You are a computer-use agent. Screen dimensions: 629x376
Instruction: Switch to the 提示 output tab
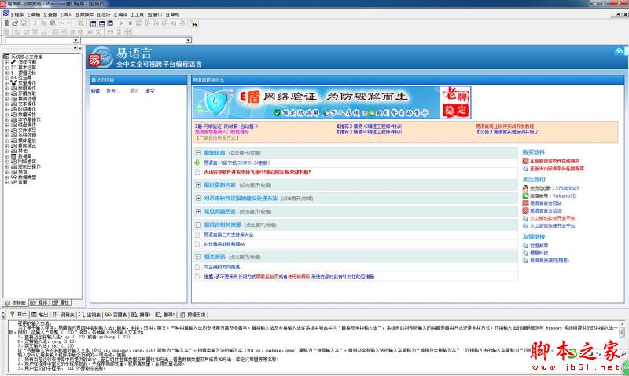[x=18, y=314]
